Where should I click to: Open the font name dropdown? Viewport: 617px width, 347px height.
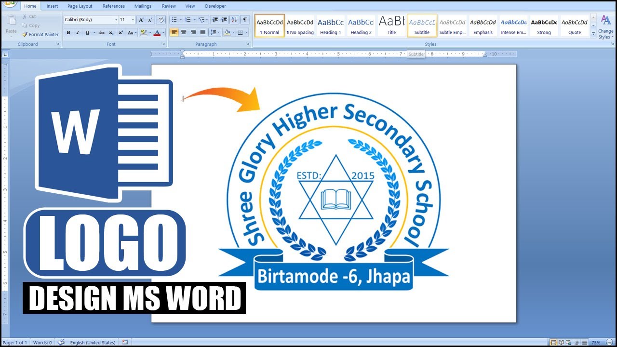click(116, 20)
